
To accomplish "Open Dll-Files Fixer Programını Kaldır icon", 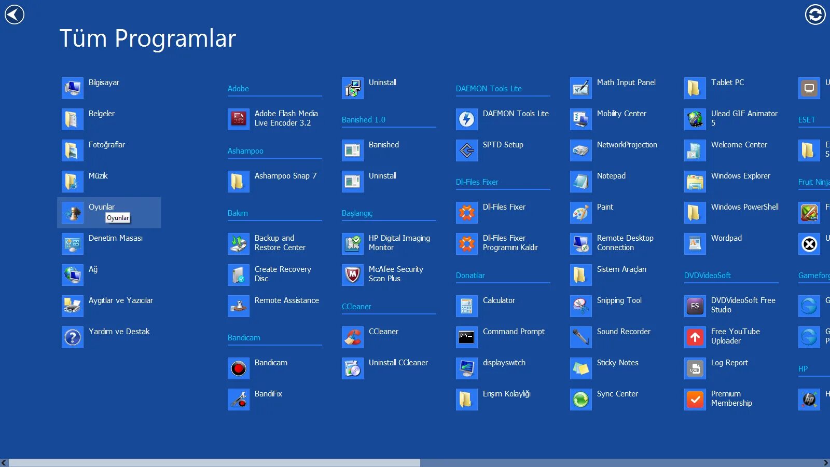I will (x=467, y=244).
